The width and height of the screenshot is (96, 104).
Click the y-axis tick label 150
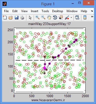tap(10, 54)
